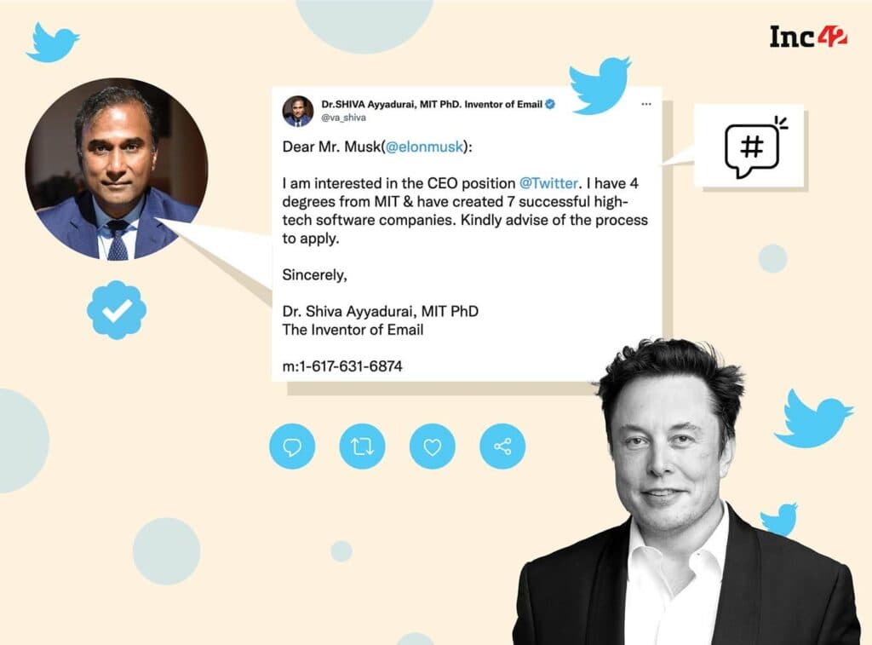Click the share icon circle
This screenshot has width=872, height=645.
502,446
